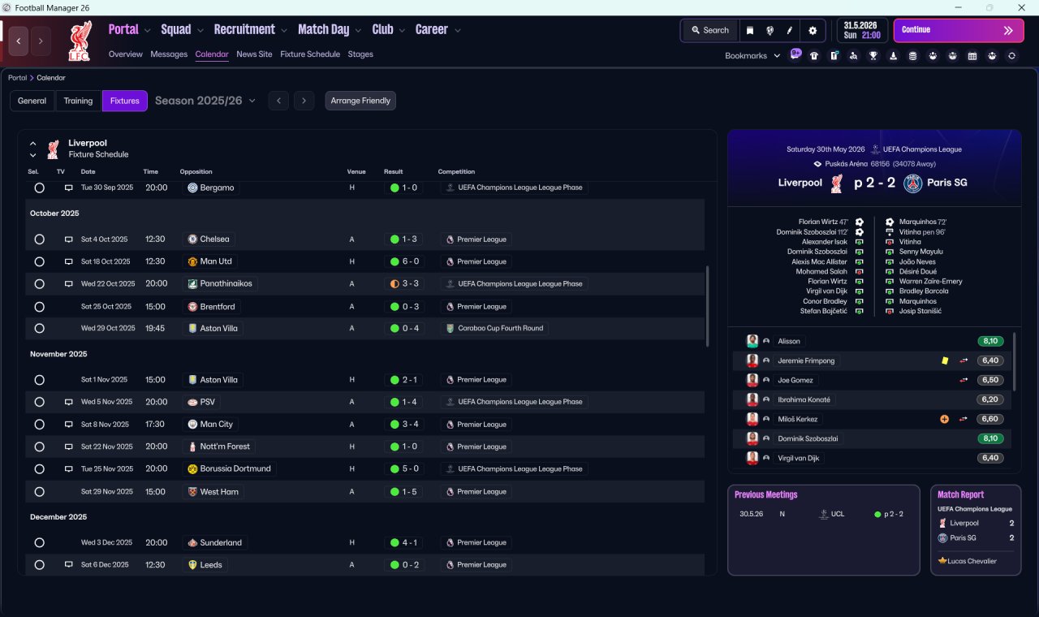The height and width of the screenshot is (617, 1039).
Task: Open the shirt squad bookmark icon
Action: [814, 56]
